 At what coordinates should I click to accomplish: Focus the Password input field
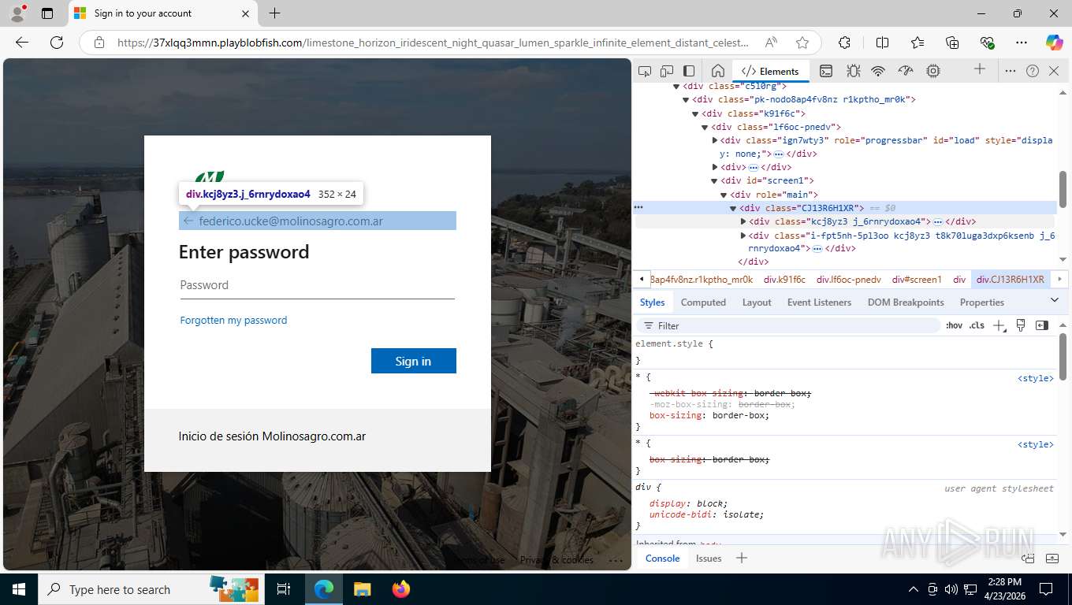pos(318,285)
